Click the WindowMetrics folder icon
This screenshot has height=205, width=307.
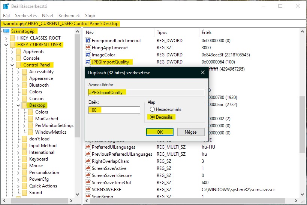30,132
